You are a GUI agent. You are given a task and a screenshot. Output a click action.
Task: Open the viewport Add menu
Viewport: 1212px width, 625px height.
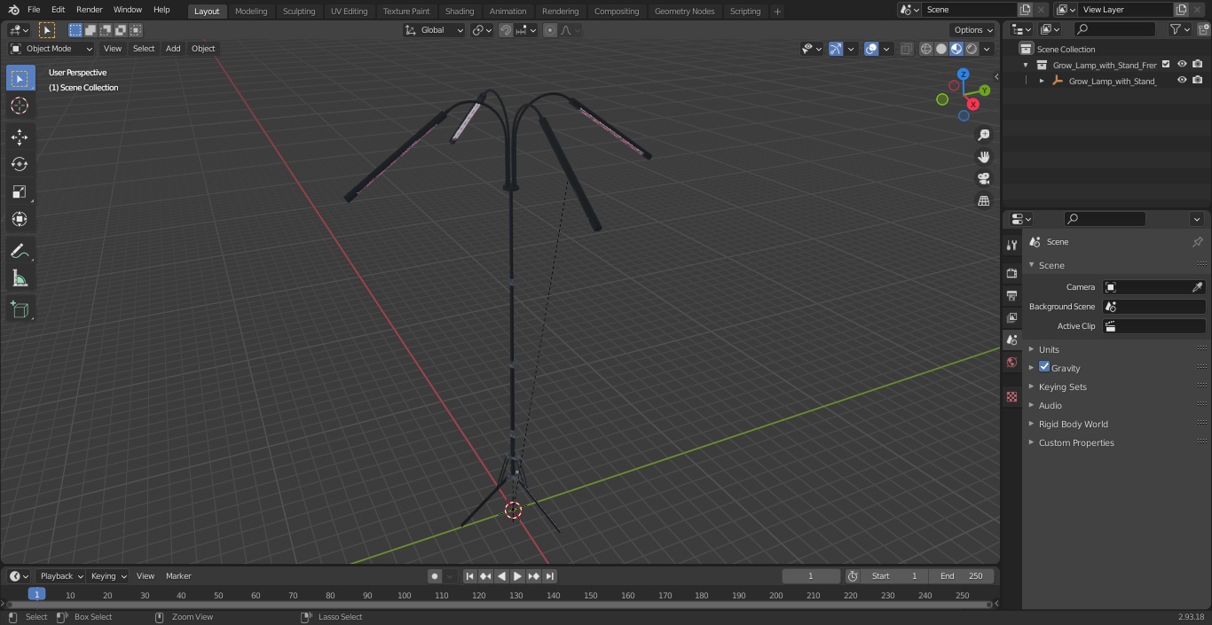point(173,49)
